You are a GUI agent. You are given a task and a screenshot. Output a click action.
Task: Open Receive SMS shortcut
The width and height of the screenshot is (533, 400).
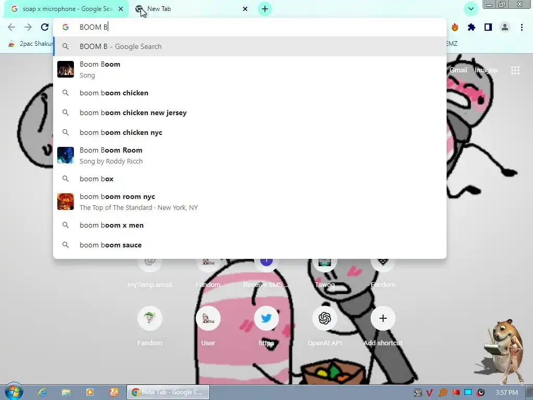266,273
